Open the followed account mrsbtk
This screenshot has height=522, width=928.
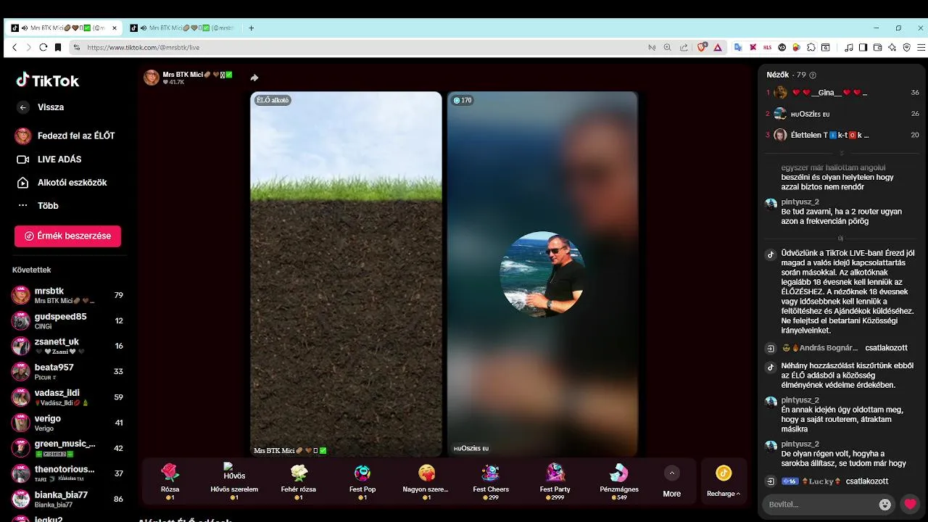coord(67,295)
